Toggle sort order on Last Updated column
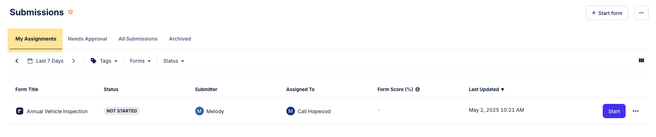This screenshot has height=137, width=656. pyautogui.click(x=486, y=89)
